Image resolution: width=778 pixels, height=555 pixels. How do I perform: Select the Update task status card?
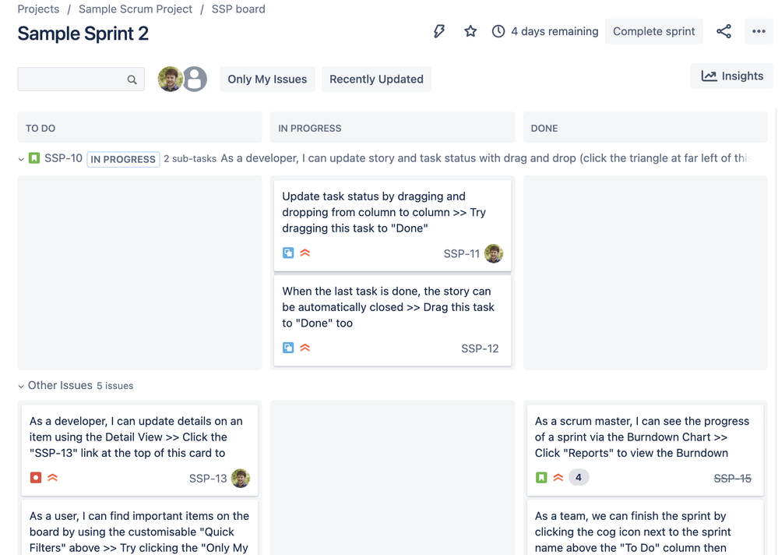[393, 226]
